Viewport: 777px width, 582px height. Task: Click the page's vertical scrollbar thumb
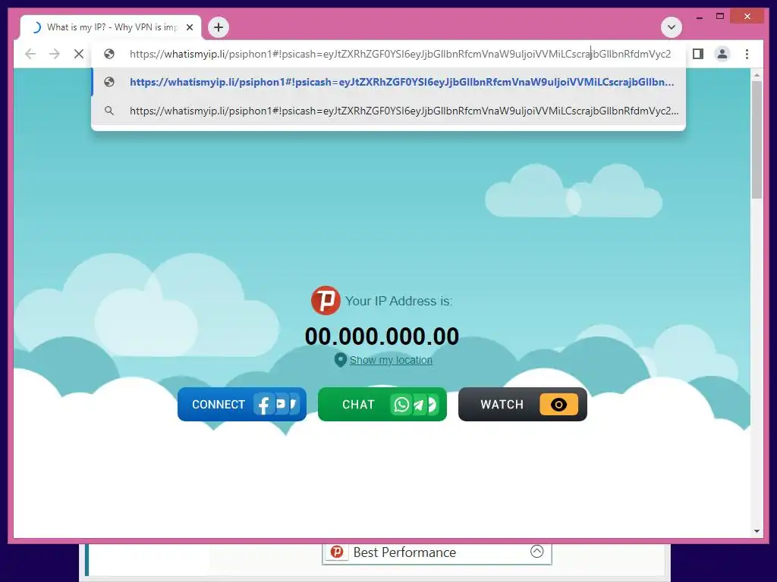tap(757, 139)
